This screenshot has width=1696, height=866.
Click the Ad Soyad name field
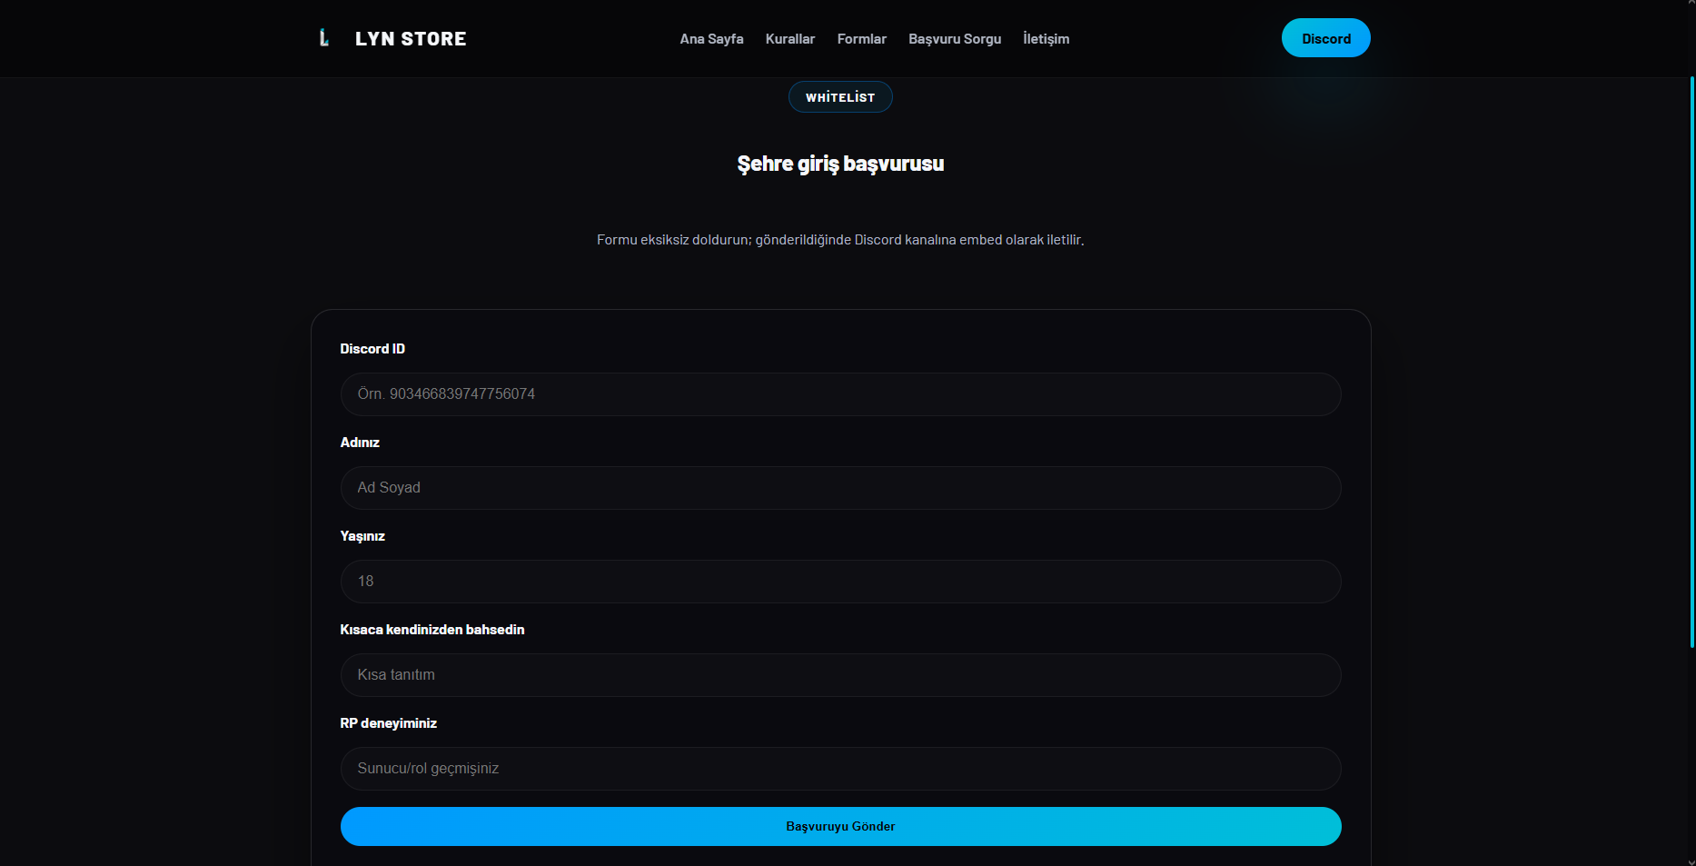[x=839, y=488]
